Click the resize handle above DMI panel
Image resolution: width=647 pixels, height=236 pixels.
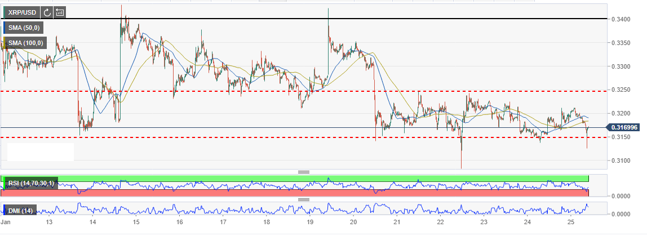pyautogui.click(x=304, y=199)
